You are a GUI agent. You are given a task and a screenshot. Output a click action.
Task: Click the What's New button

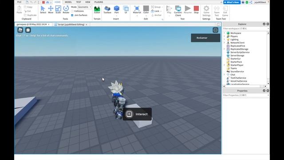232,2
